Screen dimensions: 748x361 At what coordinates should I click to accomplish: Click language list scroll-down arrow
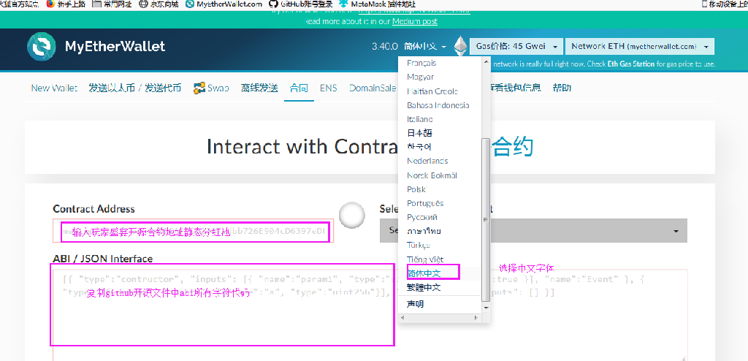[486, 308]
